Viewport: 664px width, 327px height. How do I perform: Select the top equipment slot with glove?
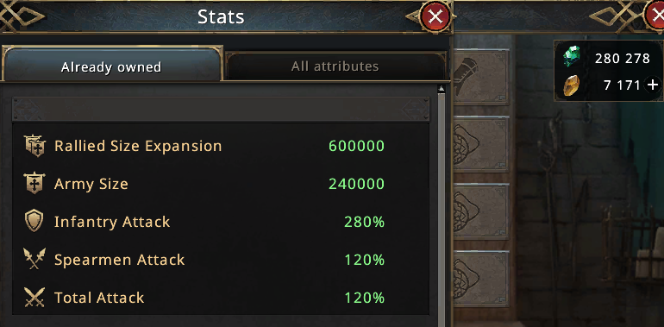point(480,77)
